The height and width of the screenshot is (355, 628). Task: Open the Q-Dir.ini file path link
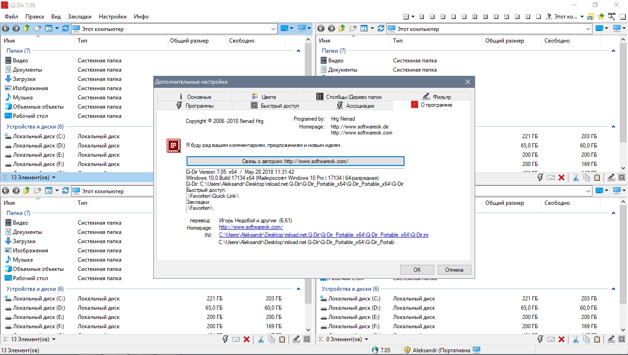324,235
